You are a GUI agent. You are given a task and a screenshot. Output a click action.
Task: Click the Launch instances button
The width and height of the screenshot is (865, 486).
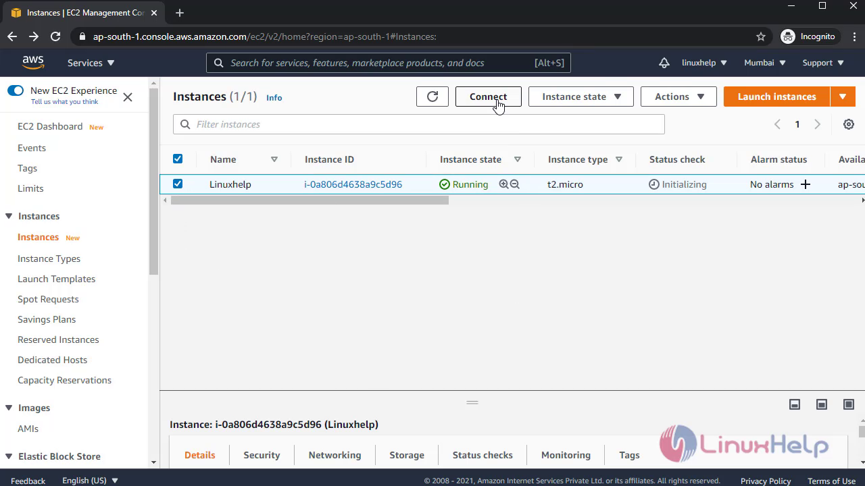(x=776, y=97)
